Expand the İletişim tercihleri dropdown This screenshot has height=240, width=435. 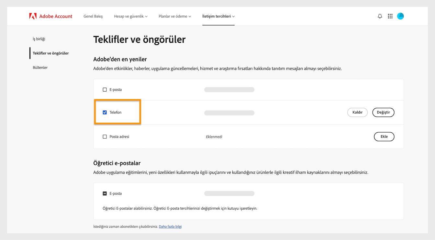[x=218, y=16]
